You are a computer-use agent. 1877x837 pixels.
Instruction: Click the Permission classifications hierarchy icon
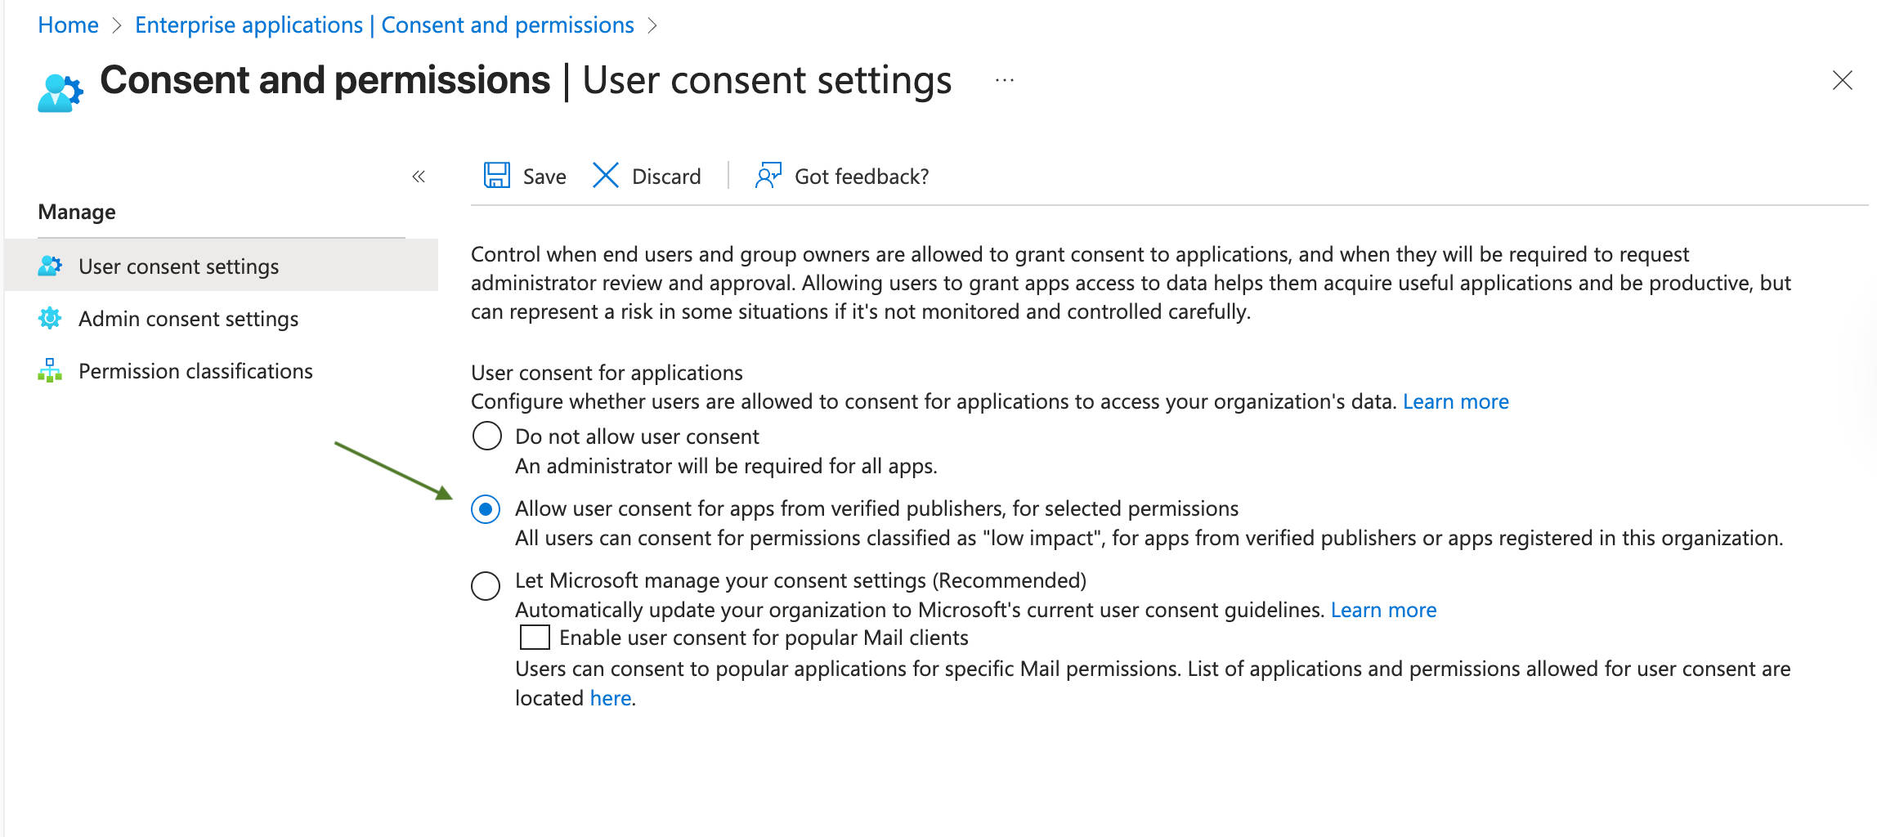tap(50, 370)
